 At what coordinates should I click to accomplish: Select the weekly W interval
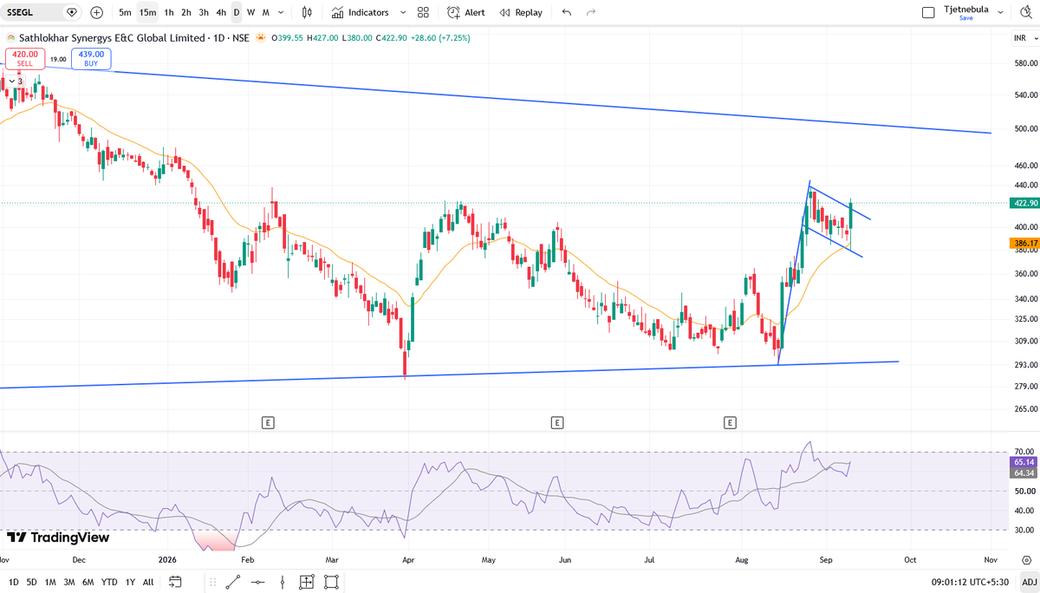click(x=250, y=12)
